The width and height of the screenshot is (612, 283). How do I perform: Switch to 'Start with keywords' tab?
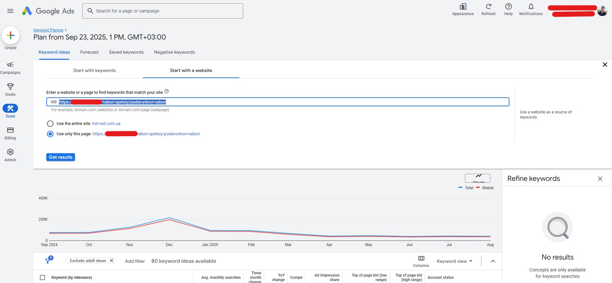95,70
